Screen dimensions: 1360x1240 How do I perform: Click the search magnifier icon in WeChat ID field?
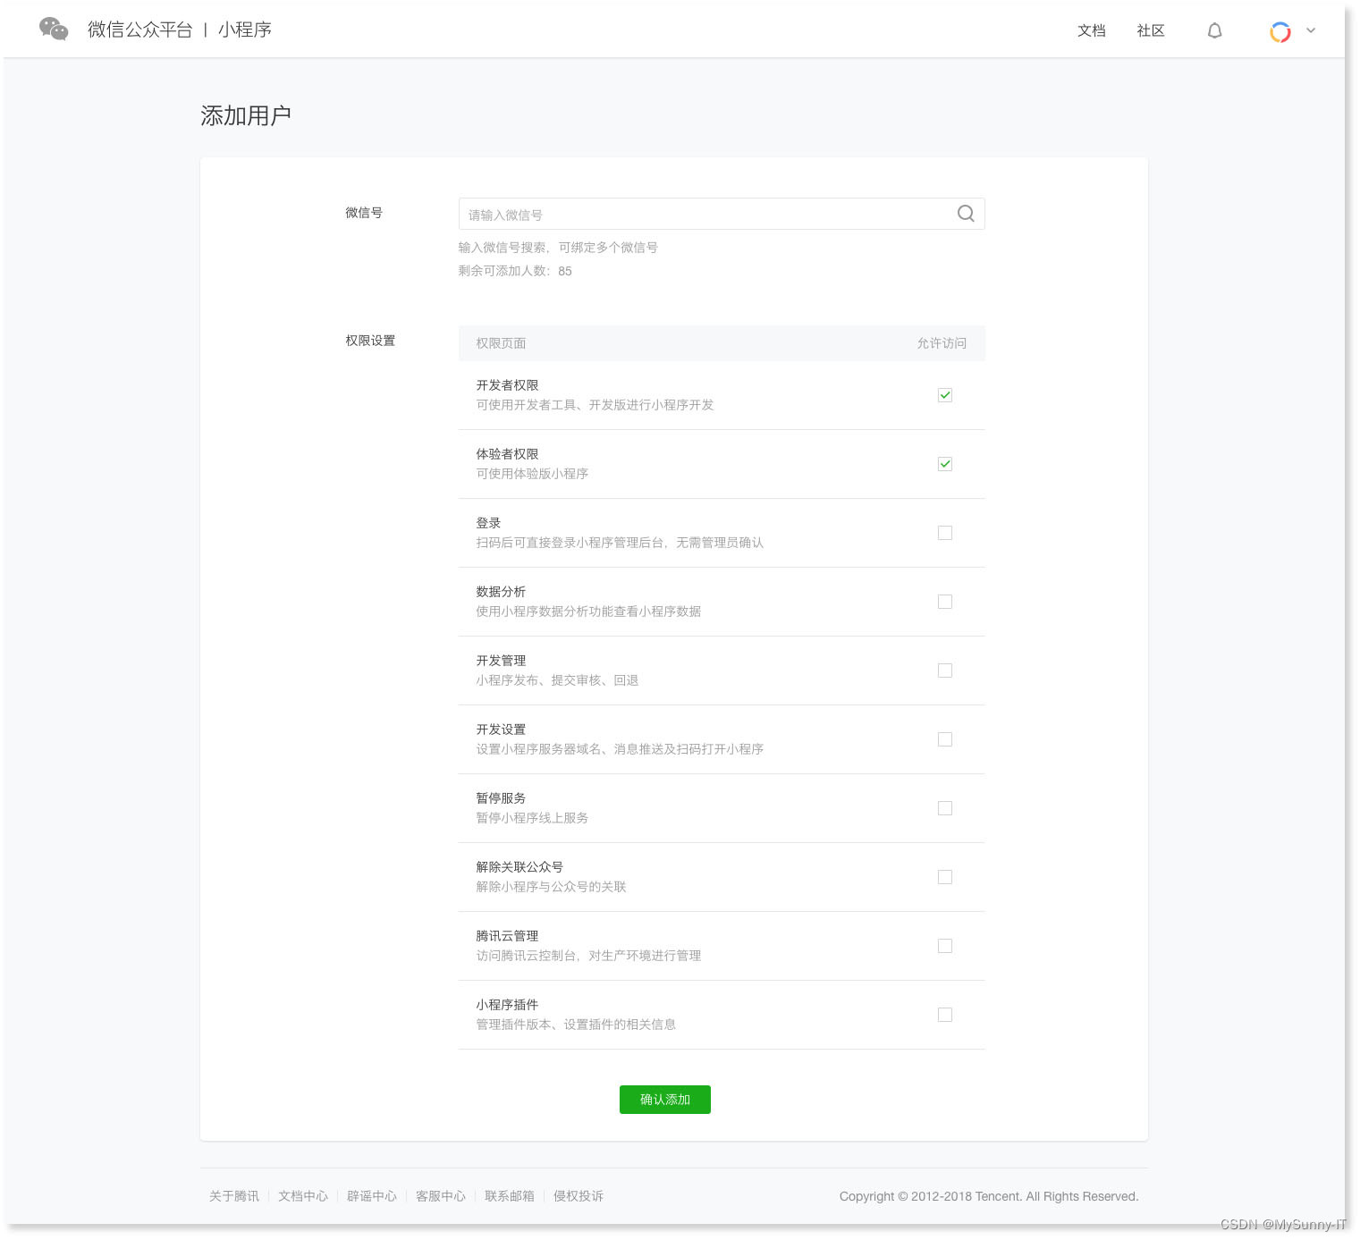click(966, 214)
